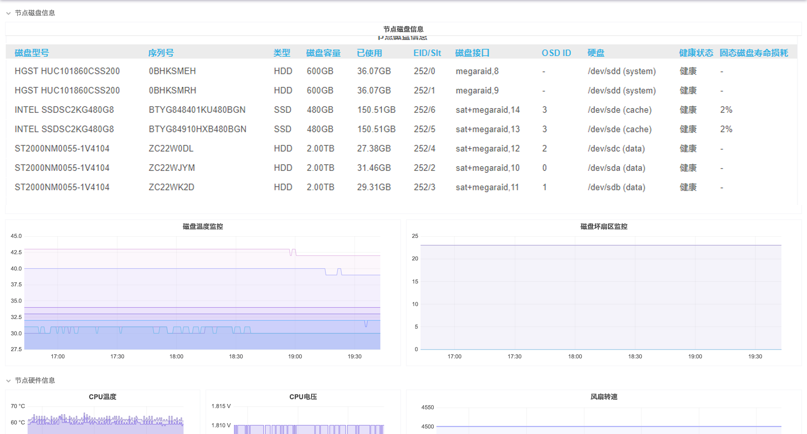Viewport: 807px width, 434px height.
Task: Sort table by OSD ID column header
Action: click(556, 53)
